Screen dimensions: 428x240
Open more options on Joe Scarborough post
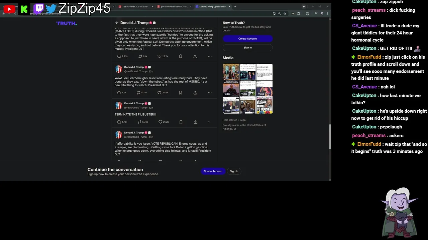click(x=210, y=93)
